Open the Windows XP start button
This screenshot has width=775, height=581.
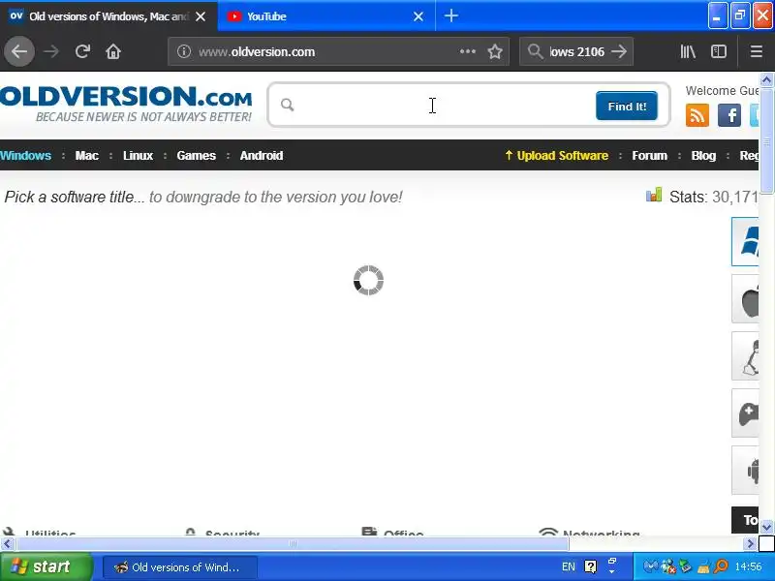pyautogui.click(x=46, y=566)
